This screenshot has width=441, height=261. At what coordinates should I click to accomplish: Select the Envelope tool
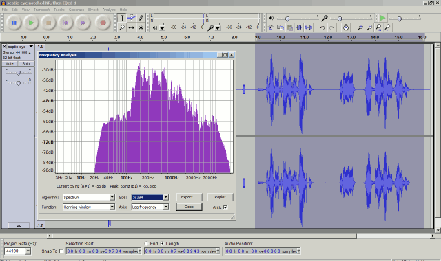point(132,19)
